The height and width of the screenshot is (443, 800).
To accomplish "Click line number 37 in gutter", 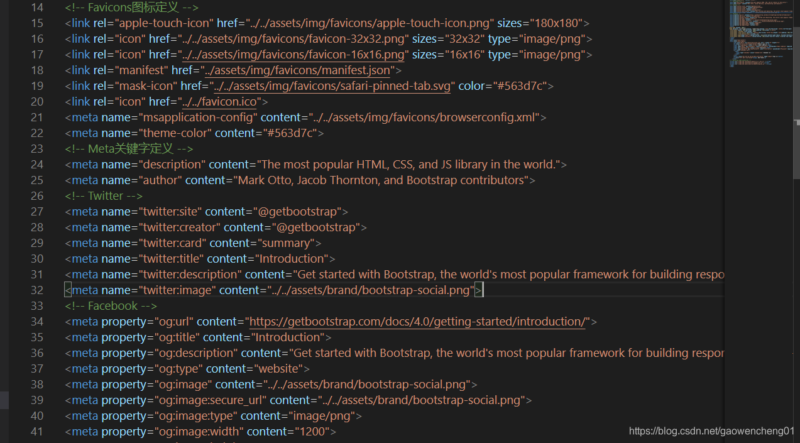I will point(37,369).
